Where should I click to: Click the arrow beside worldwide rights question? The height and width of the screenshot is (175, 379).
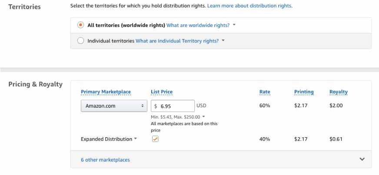tap(234, 25)
